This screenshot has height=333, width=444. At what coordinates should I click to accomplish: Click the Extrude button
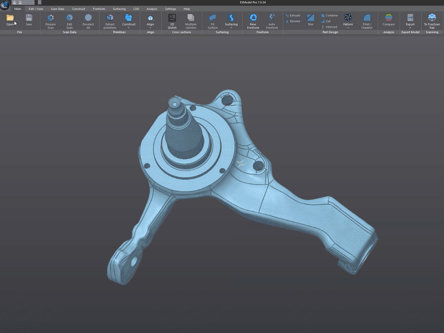[293, 16]
